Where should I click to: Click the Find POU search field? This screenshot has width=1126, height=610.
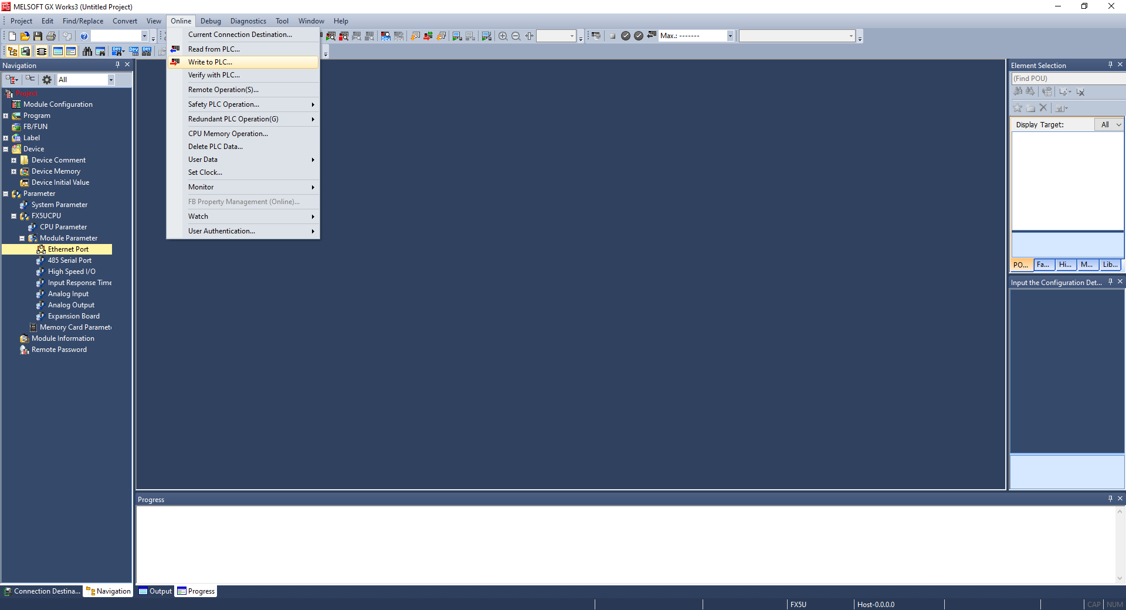pos(1067,79)
